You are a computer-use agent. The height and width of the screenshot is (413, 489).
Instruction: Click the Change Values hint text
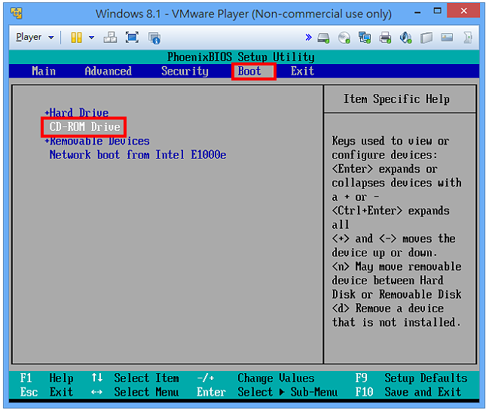pos(276,378)
